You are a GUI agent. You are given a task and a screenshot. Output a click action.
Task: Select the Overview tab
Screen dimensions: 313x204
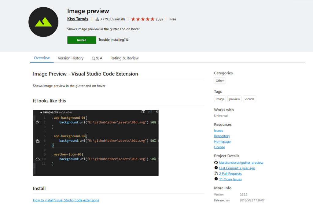pyautogui.click(x=42, y=58)
